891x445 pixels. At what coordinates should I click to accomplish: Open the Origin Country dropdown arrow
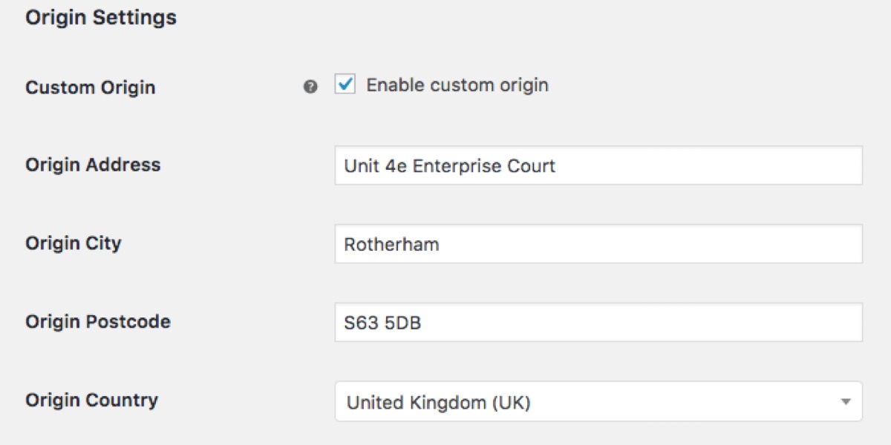click(x=845, y=402)
